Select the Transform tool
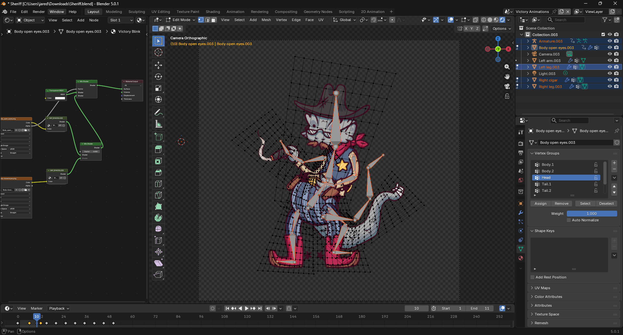 158,99
